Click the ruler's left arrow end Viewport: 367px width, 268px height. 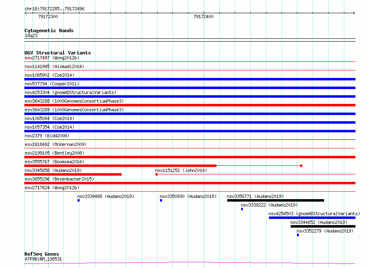click(26, 13)
